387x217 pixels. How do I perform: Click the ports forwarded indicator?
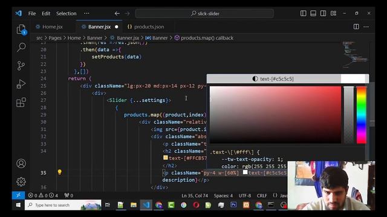[x=68, y=195]
